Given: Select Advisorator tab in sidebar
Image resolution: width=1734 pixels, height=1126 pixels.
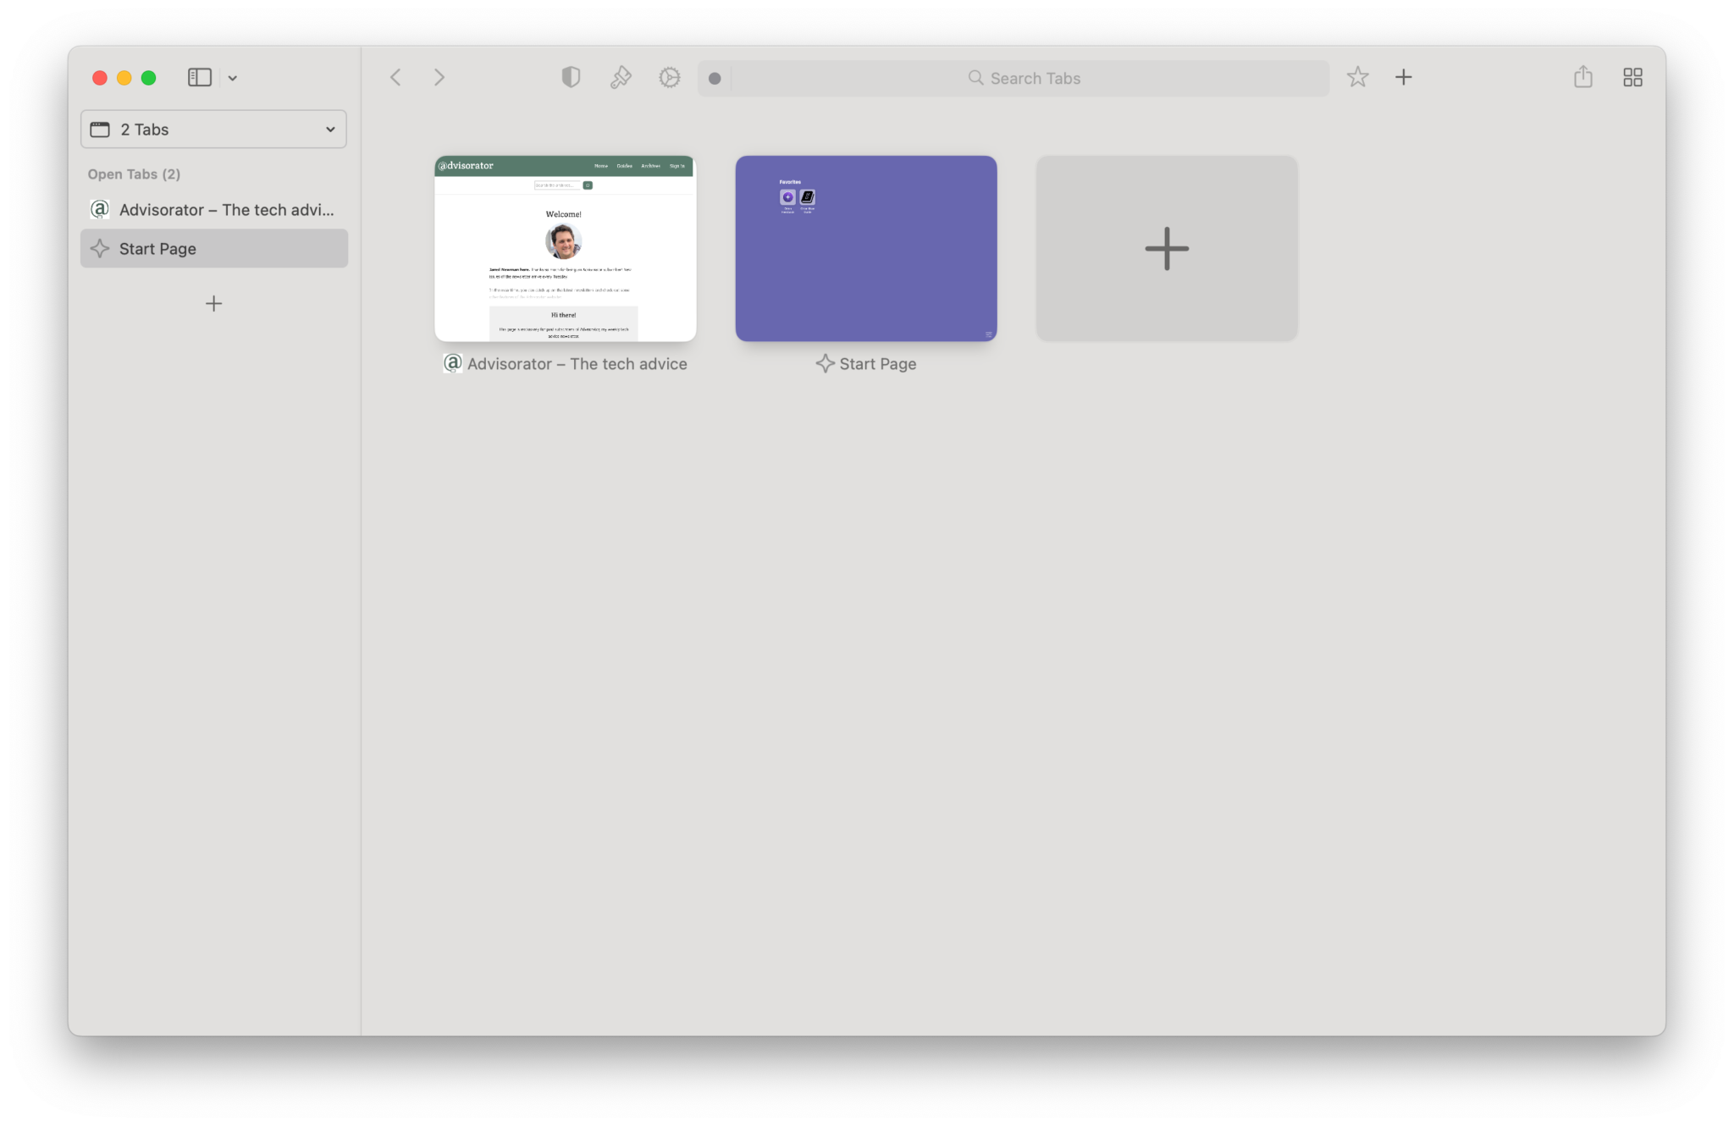Looking at the screenshot, I should [x=213, y=210].
